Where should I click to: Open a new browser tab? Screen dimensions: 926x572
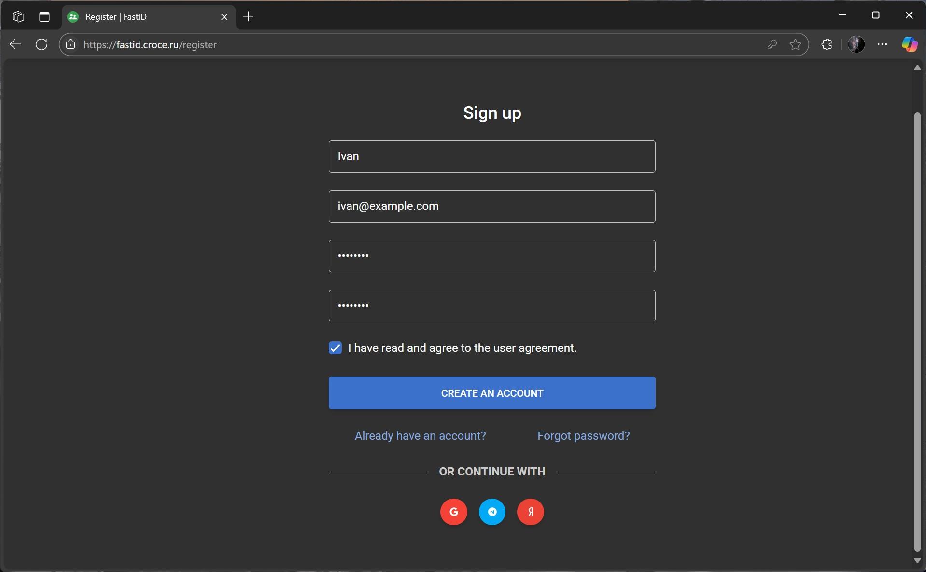click(248, 16)
